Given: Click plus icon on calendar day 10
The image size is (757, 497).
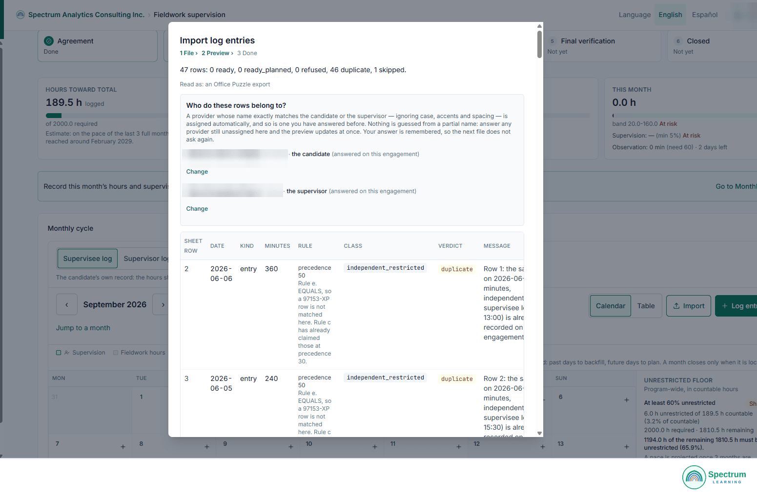Looking at the screenshot, I should coord(375,447).
